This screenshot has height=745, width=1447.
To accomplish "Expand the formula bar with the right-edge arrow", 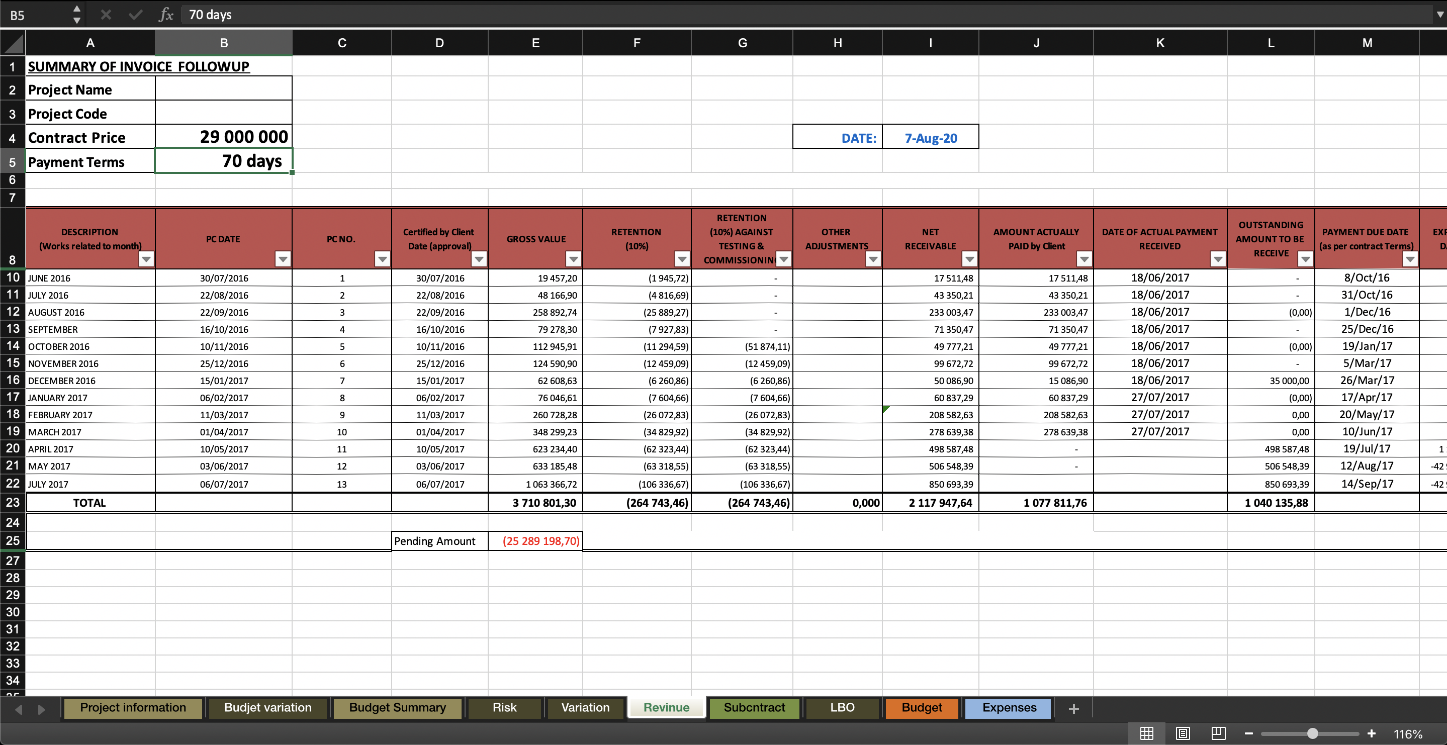I will [x=1439, y=15].
